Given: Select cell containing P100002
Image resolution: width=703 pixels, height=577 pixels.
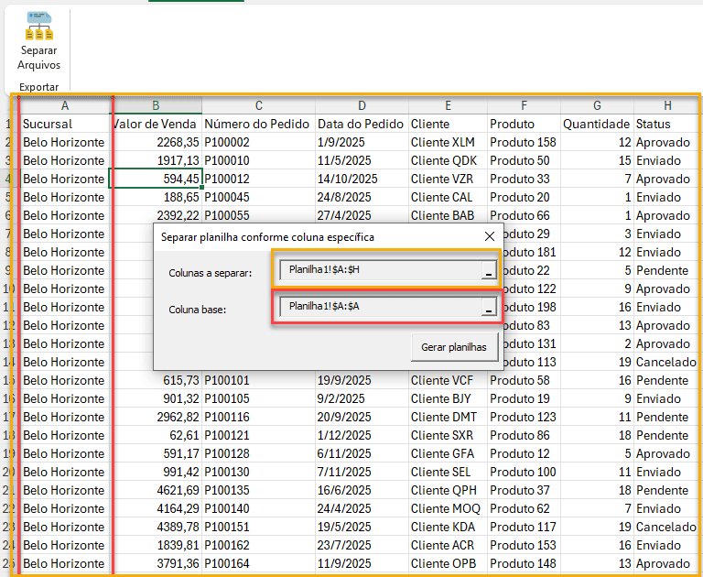Looking at the screenshot, I should click(x=258, y=142).
